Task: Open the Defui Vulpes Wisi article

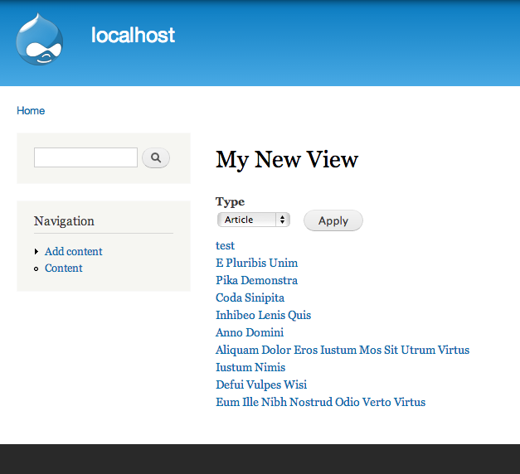Action: pos(261,385)
